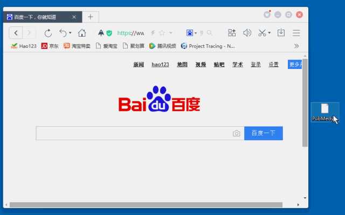This screenshot has width=345, height=215.
Task: Click the scroll down arrow
Action: (305, 198)
